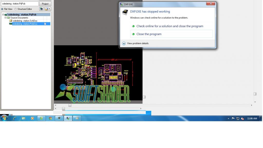This screenshot has height=148, width=263.
Task: Select Source Documents folder label
Action: (x=19, y=18)
